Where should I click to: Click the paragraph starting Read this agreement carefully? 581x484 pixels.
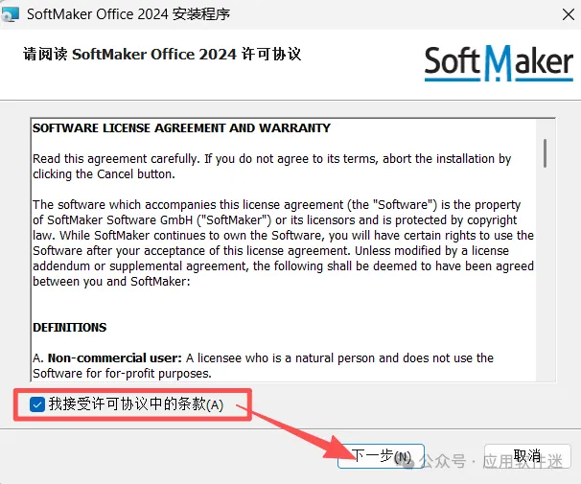point(272,166)
